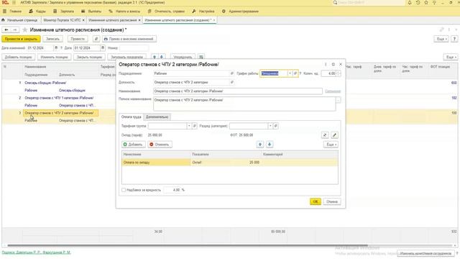The image size is (460, 259).
Task: Open Настройка menu section
Action: (x=203, y=12)
